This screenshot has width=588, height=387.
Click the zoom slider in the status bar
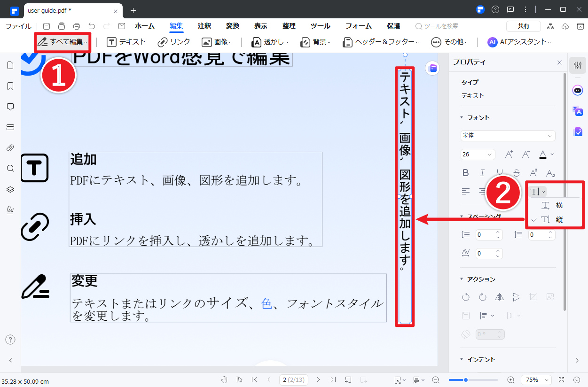pos(473,379)
